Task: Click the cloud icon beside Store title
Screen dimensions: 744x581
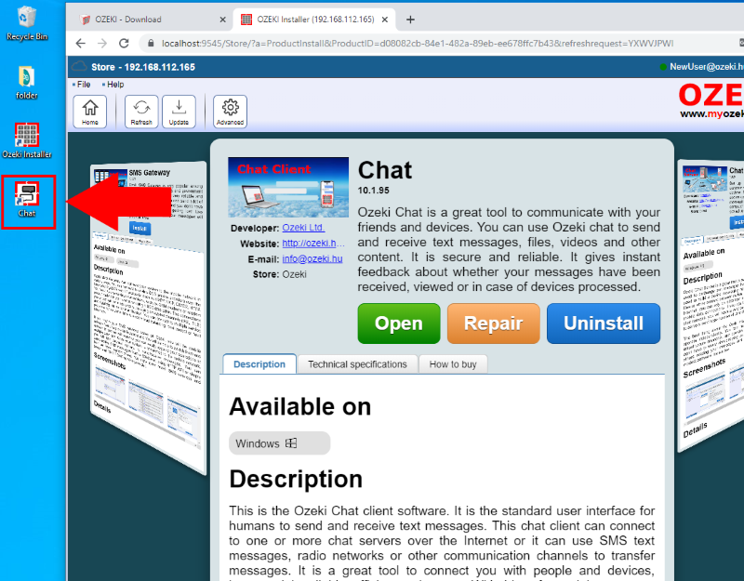Action: (x=79, y=66)
